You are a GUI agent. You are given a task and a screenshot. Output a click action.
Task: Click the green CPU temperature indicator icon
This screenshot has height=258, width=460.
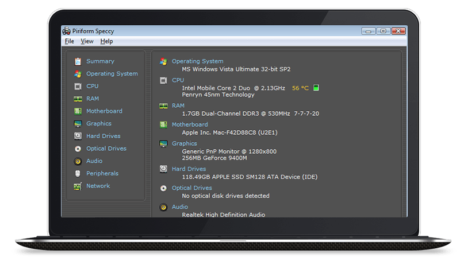click(316, 88)
